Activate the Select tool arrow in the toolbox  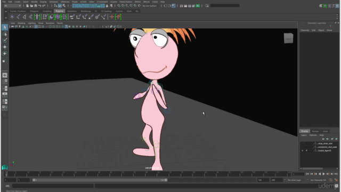[x=5, y=27]
